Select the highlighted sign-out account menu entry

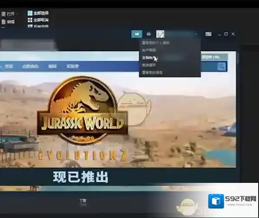click(169, 58)
